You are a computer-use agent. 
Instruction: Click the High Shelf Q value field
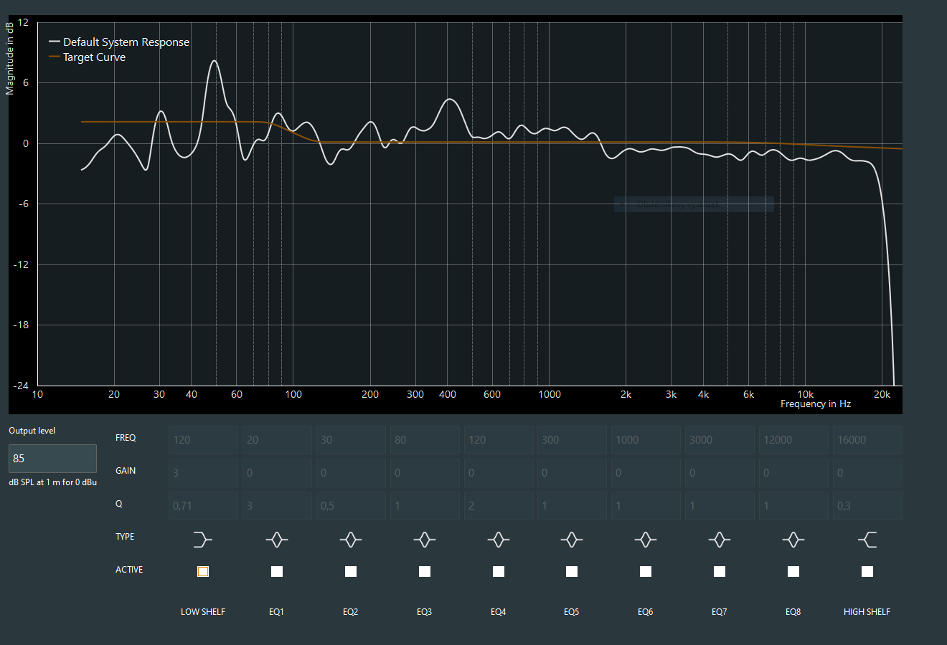pyautogui.click(x=867, y=506)
